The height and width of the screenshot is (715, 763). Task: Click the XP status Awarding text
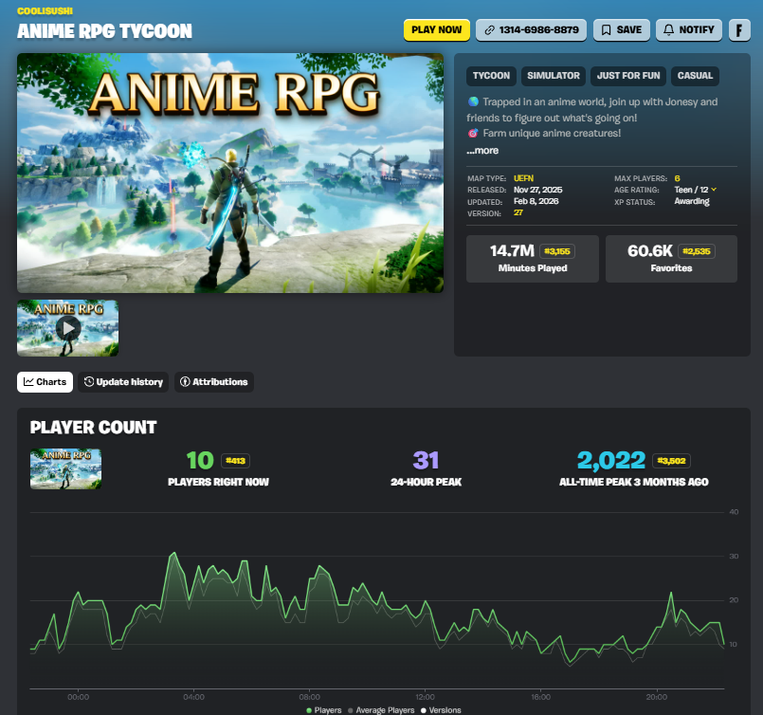[692, 201]
